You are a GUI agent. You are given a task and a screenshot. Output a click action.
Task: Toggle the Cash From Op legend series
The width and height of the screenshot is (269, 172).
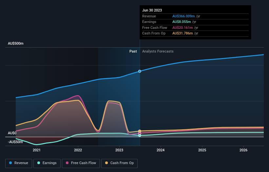point(119,163)
